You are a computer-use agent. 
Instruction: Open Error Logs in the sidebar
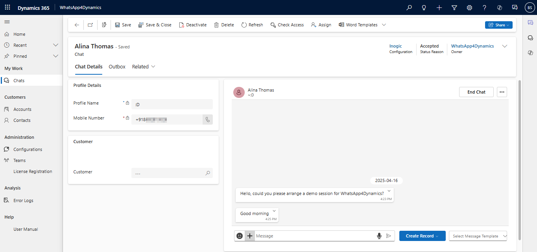pos(23,200)
